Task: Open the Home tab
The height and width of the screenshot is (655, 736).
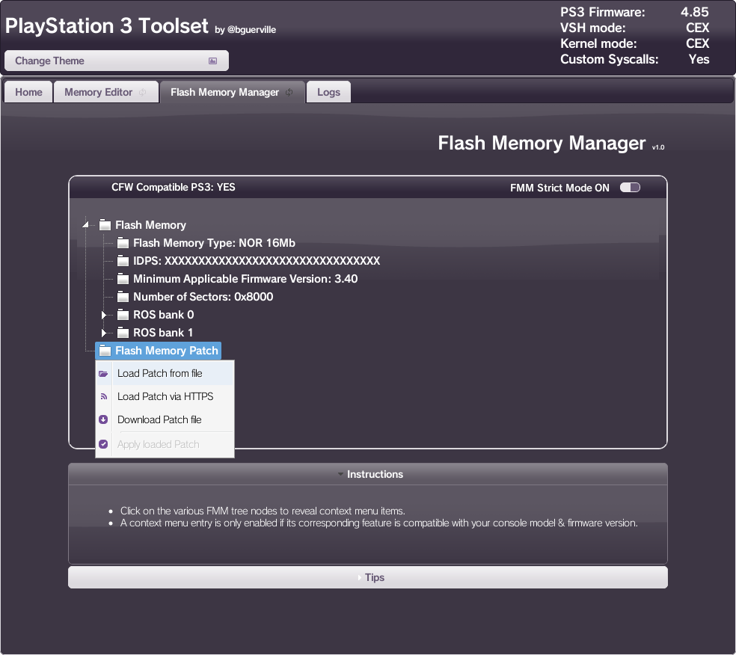Action: tap(28, 92)
